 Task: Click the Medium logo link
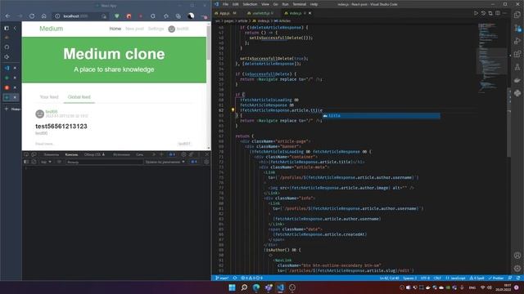click(x=51, y=29)
